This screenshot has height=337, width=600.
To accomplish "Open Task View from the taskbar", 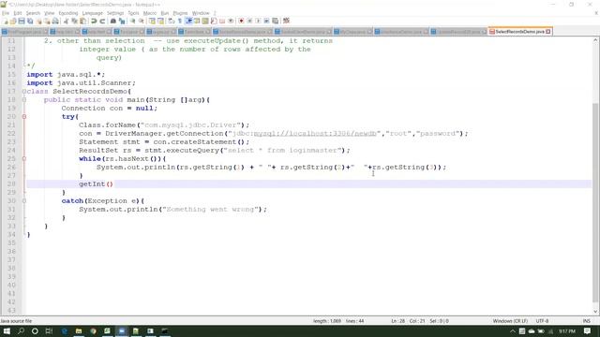I will (x=49, y=331).
